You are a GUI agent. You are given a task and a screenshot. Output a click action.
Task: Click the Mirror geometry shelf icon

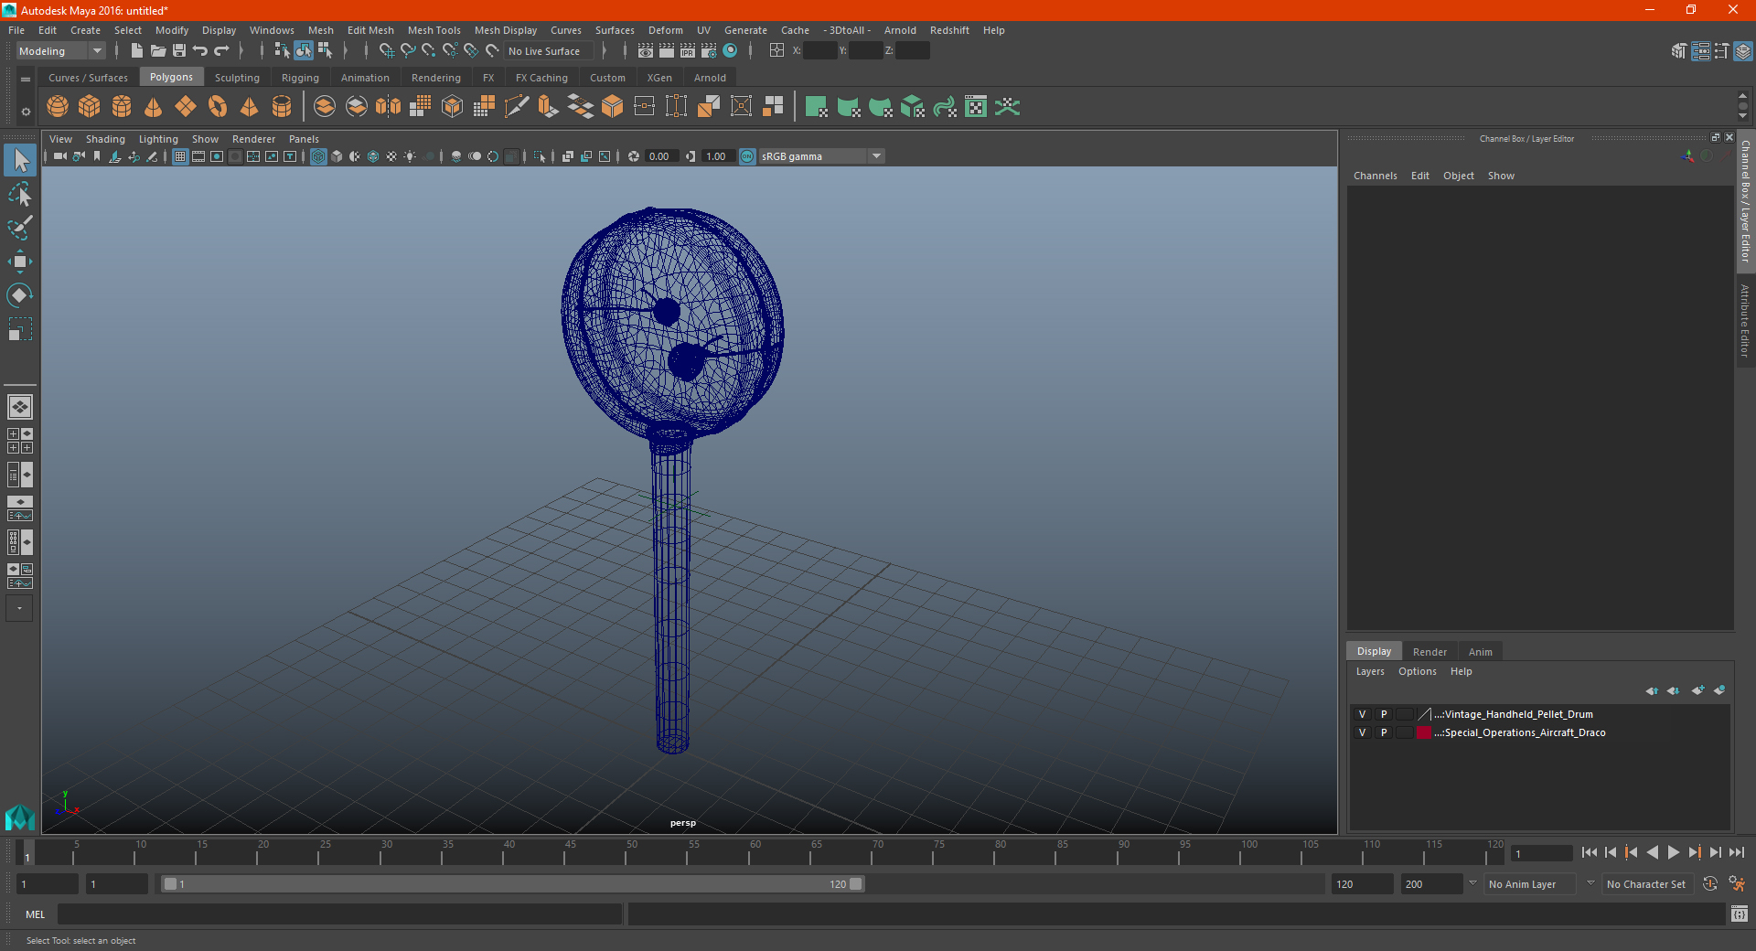coord(389,107)
